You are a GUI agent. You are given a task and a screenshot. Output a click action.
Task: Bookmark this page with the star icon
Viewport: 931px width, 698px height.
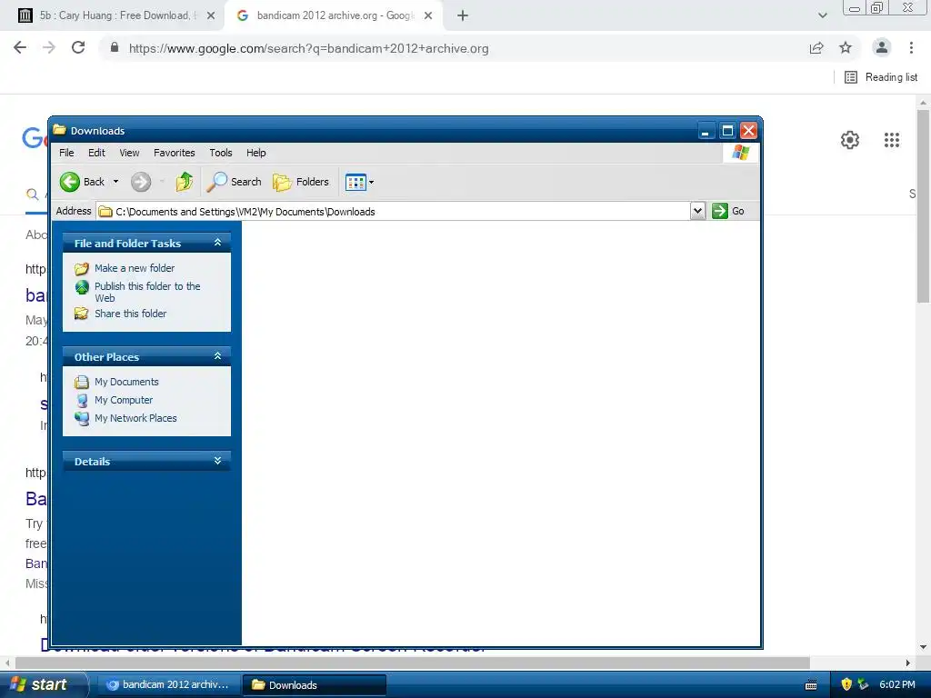(846, 47)
